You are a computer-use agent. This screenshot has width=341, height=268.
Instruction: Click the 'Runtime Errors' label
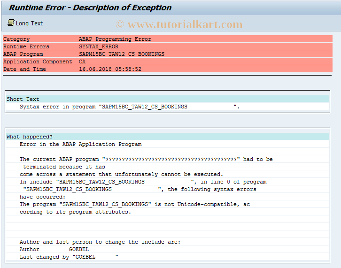(x=26, y=46)
